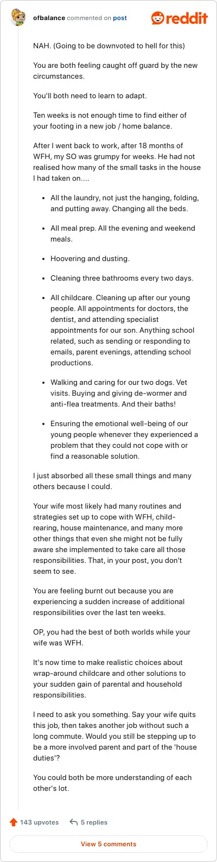Click the orange upvote arrow icon

(x=14, y=822)
